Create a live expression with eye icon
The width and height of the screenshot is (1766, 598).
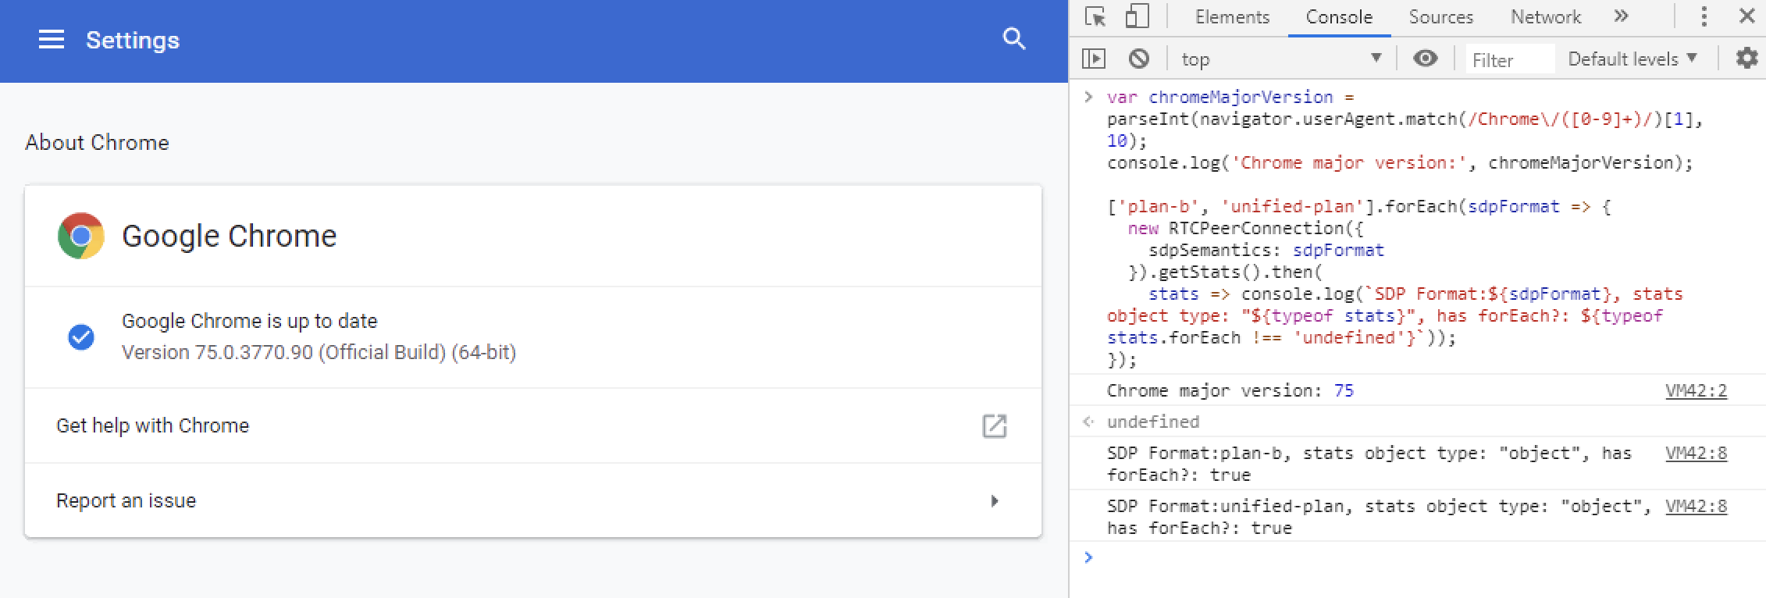click(x=1425, y=59)
